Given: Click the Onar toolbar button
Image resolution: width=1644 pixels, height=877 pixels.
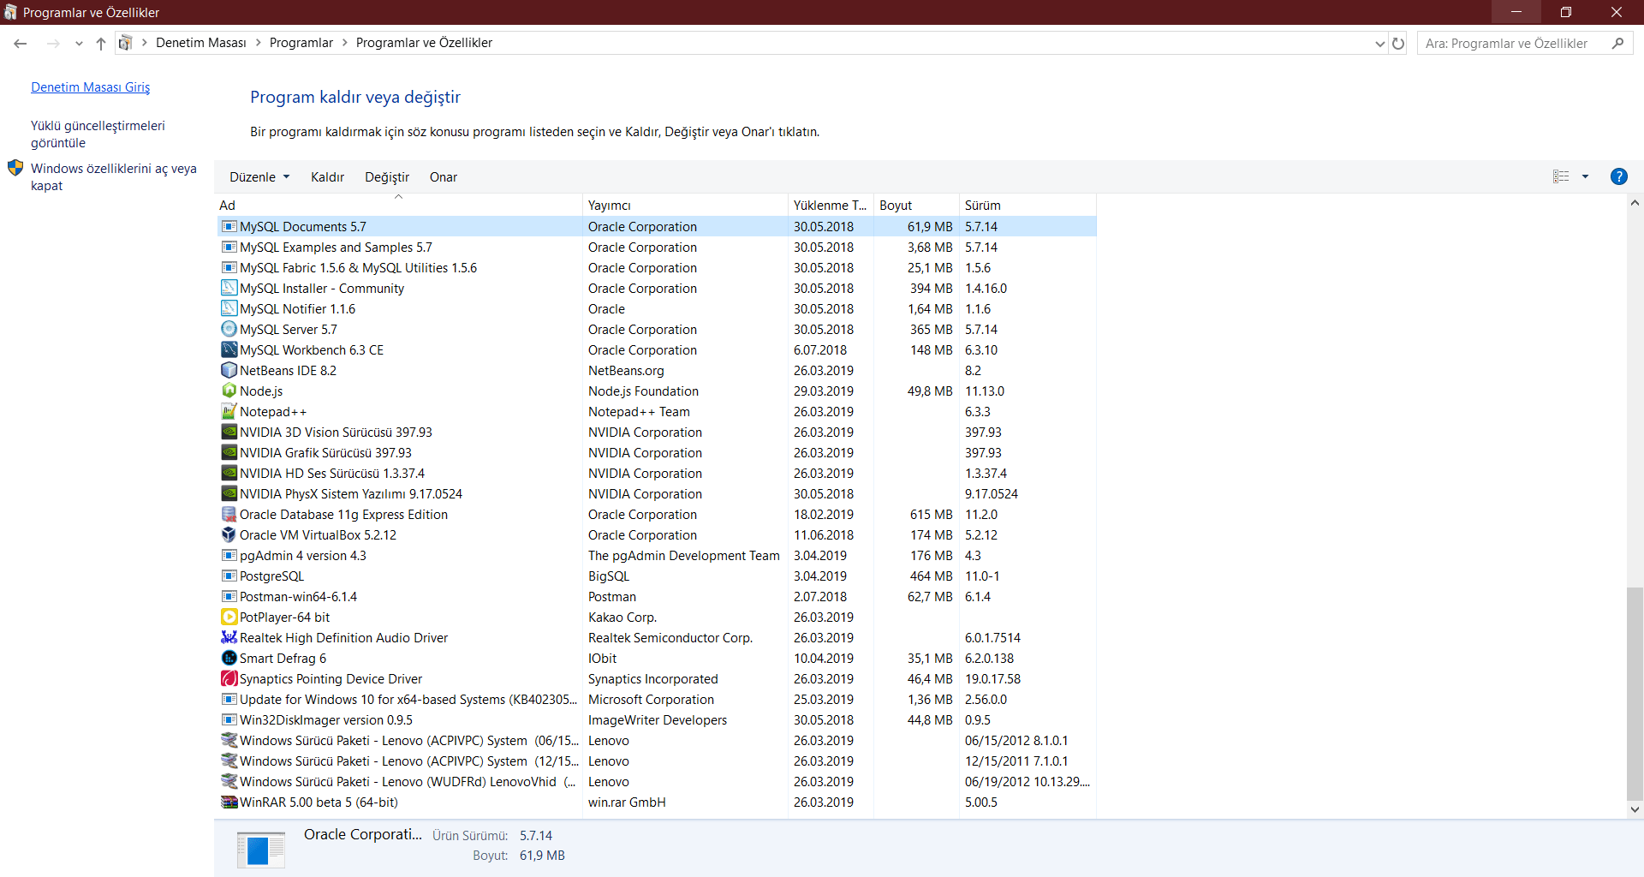Looking at the screenshot, I should (444, 177).
